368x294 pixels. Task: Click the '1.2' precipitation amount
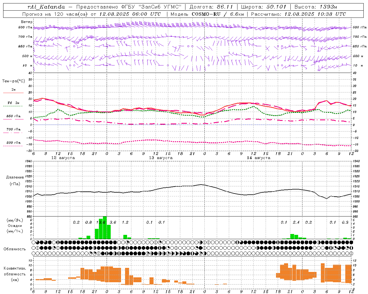coord(125,222)
